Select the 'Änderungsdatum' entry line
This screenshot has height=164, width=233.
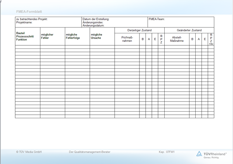coord(94,26)
